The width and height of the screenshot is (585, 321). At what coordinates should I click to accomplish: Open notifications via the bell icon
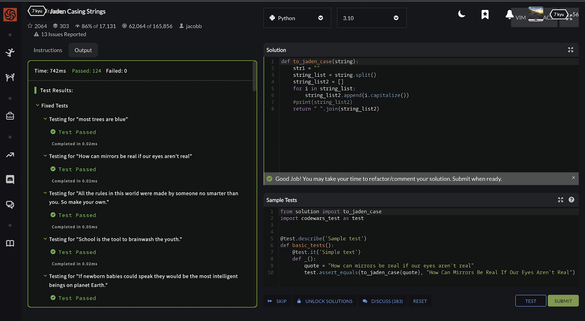(x=509, y=15)
